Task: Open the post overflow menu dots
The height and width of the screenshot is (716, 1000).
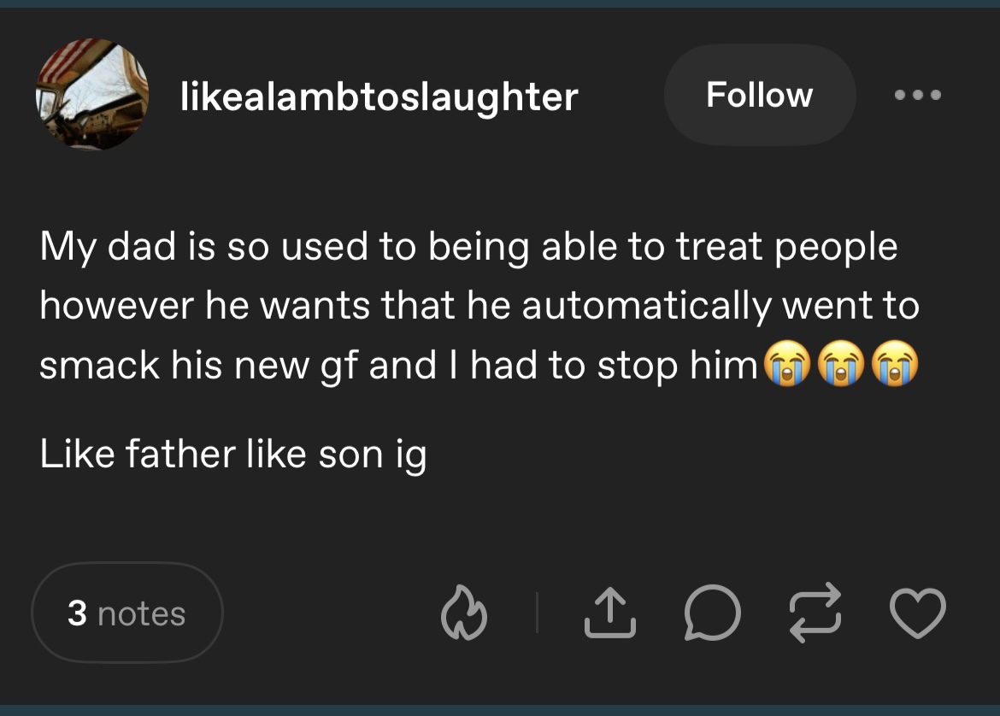Action: (x=917, y=95)
